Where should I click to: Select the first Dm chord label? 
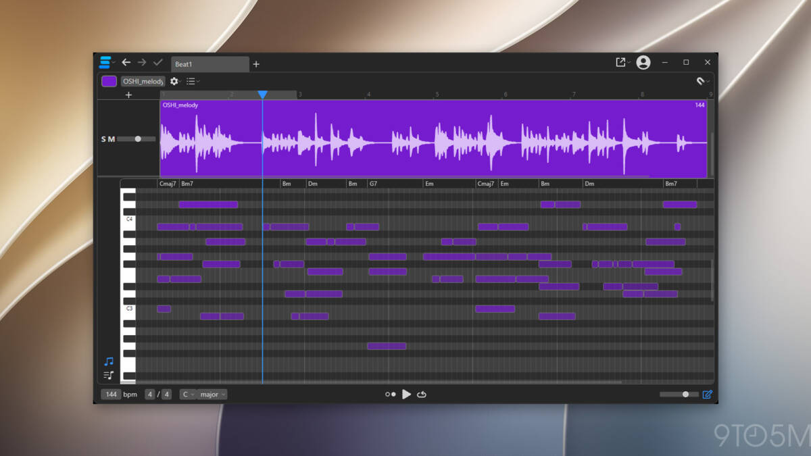click(x=313, y=184)
